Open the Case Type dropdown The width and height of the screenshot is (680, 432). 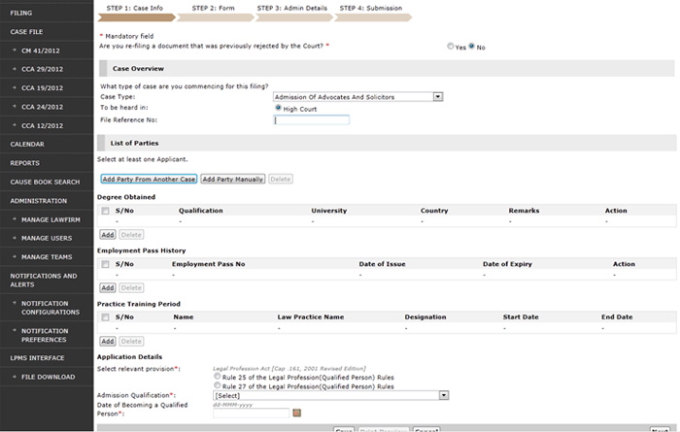(x=438, y=96)
